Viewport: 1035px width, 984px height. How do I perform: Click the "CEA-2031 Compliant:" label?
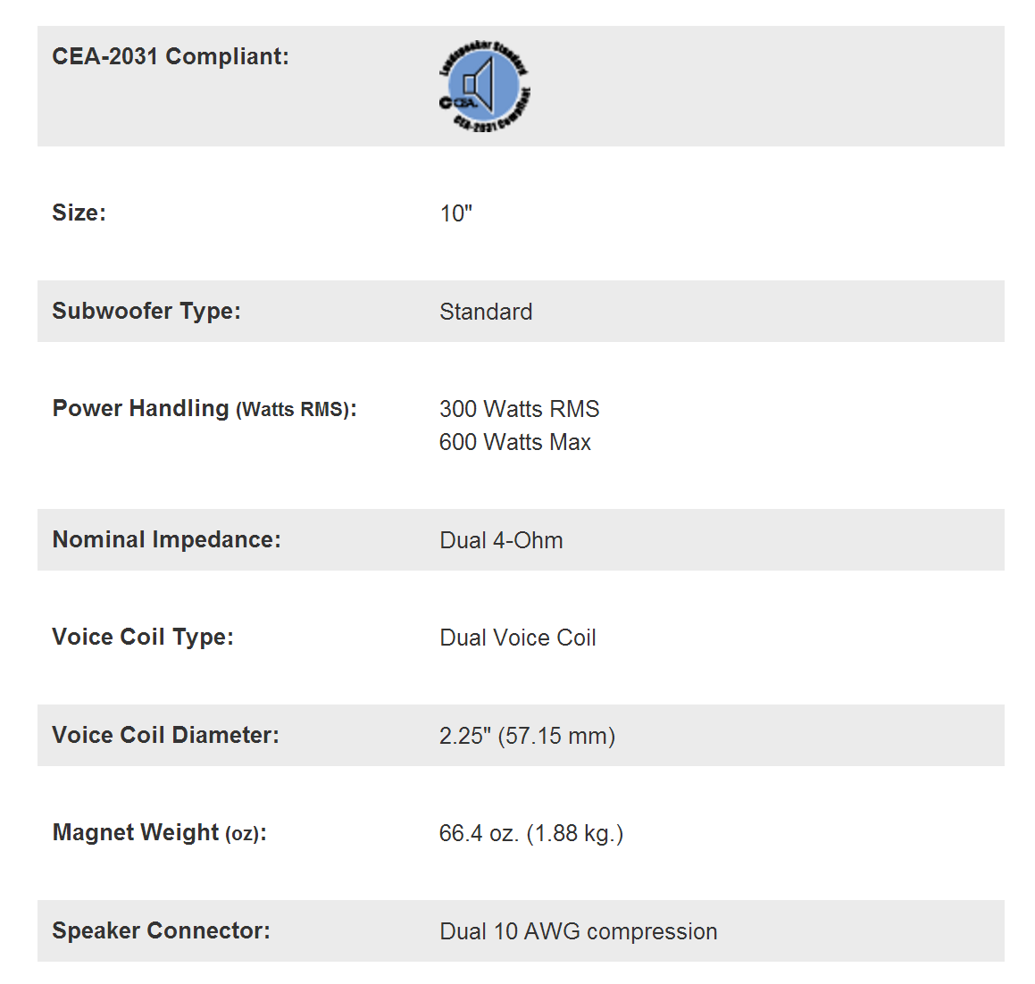click(x=171, y=56)
